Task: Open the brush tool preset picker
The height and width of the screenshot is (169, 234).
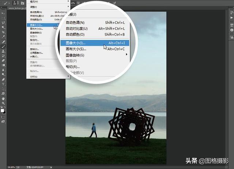Action: click(7, 3)
